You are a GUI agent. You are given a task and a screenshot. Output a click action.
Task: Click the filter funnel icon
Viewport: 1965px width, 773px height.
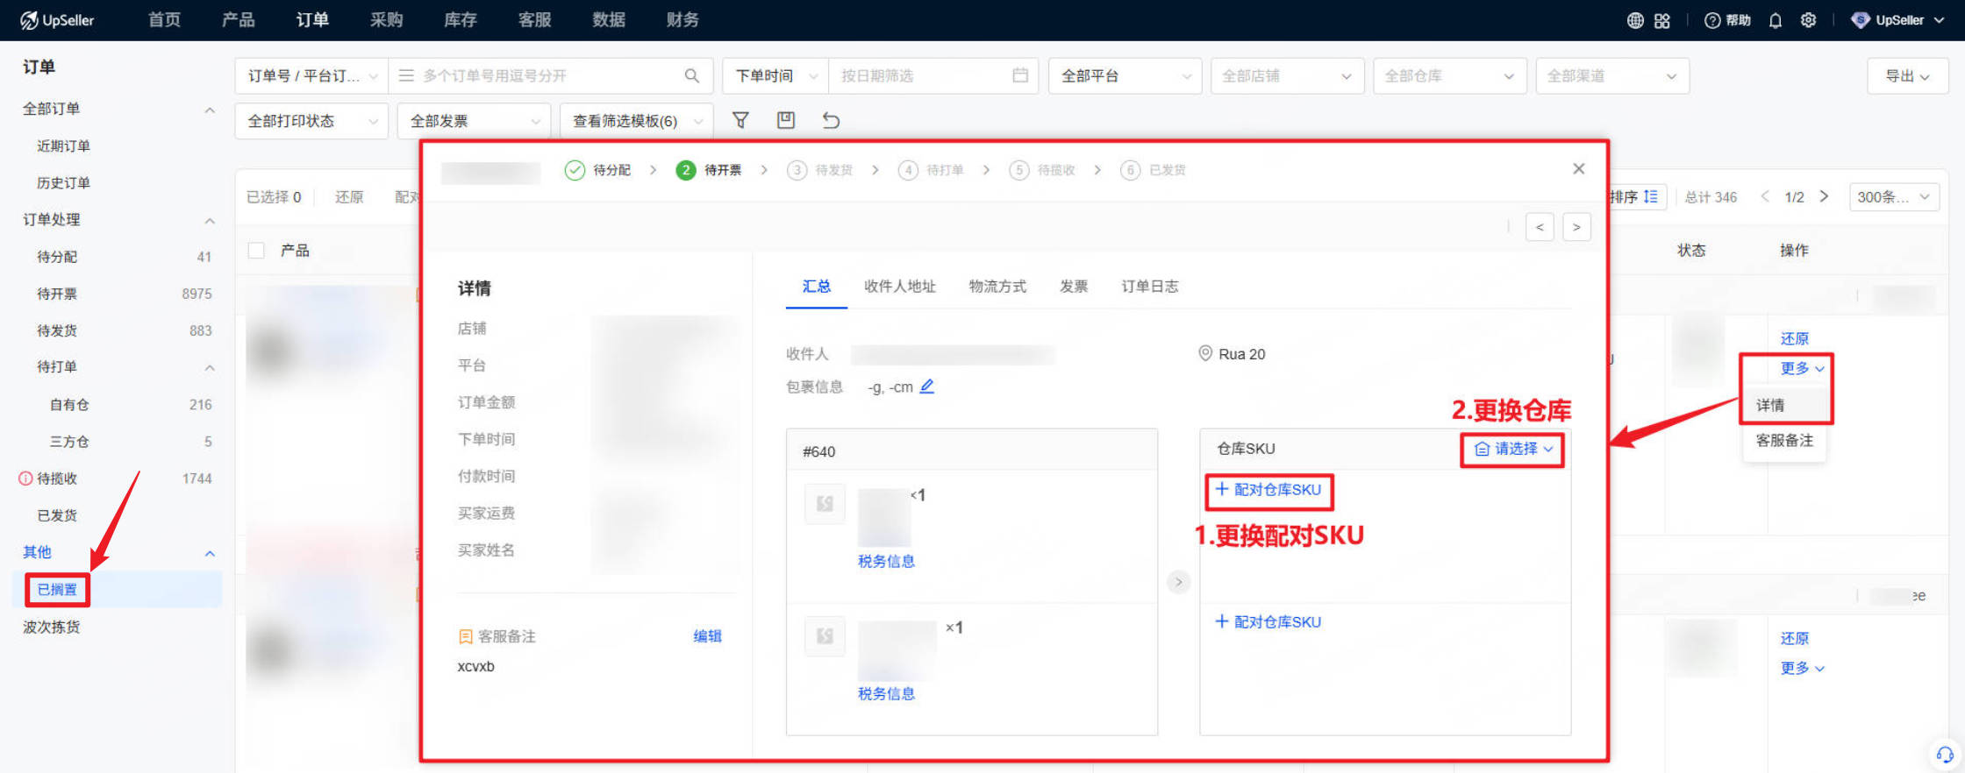(x=740, y=120)
